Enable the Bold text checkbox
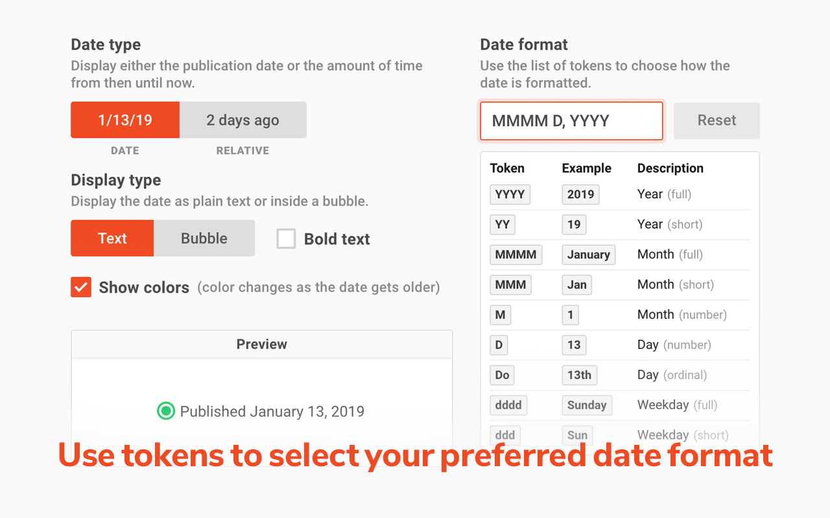Image resolution: width=830 pixels, height=518 pixels. pos(286,238)
